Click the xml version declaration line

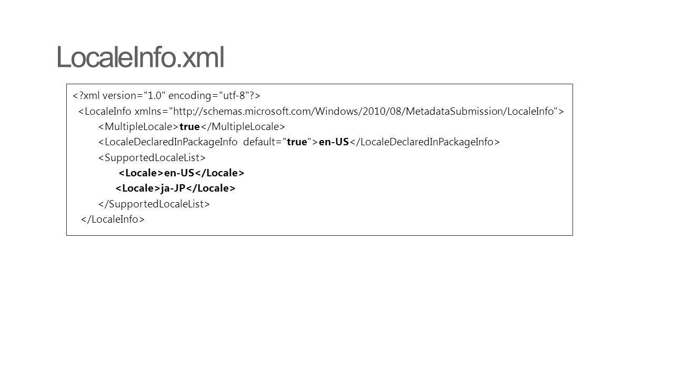[166, 95]
